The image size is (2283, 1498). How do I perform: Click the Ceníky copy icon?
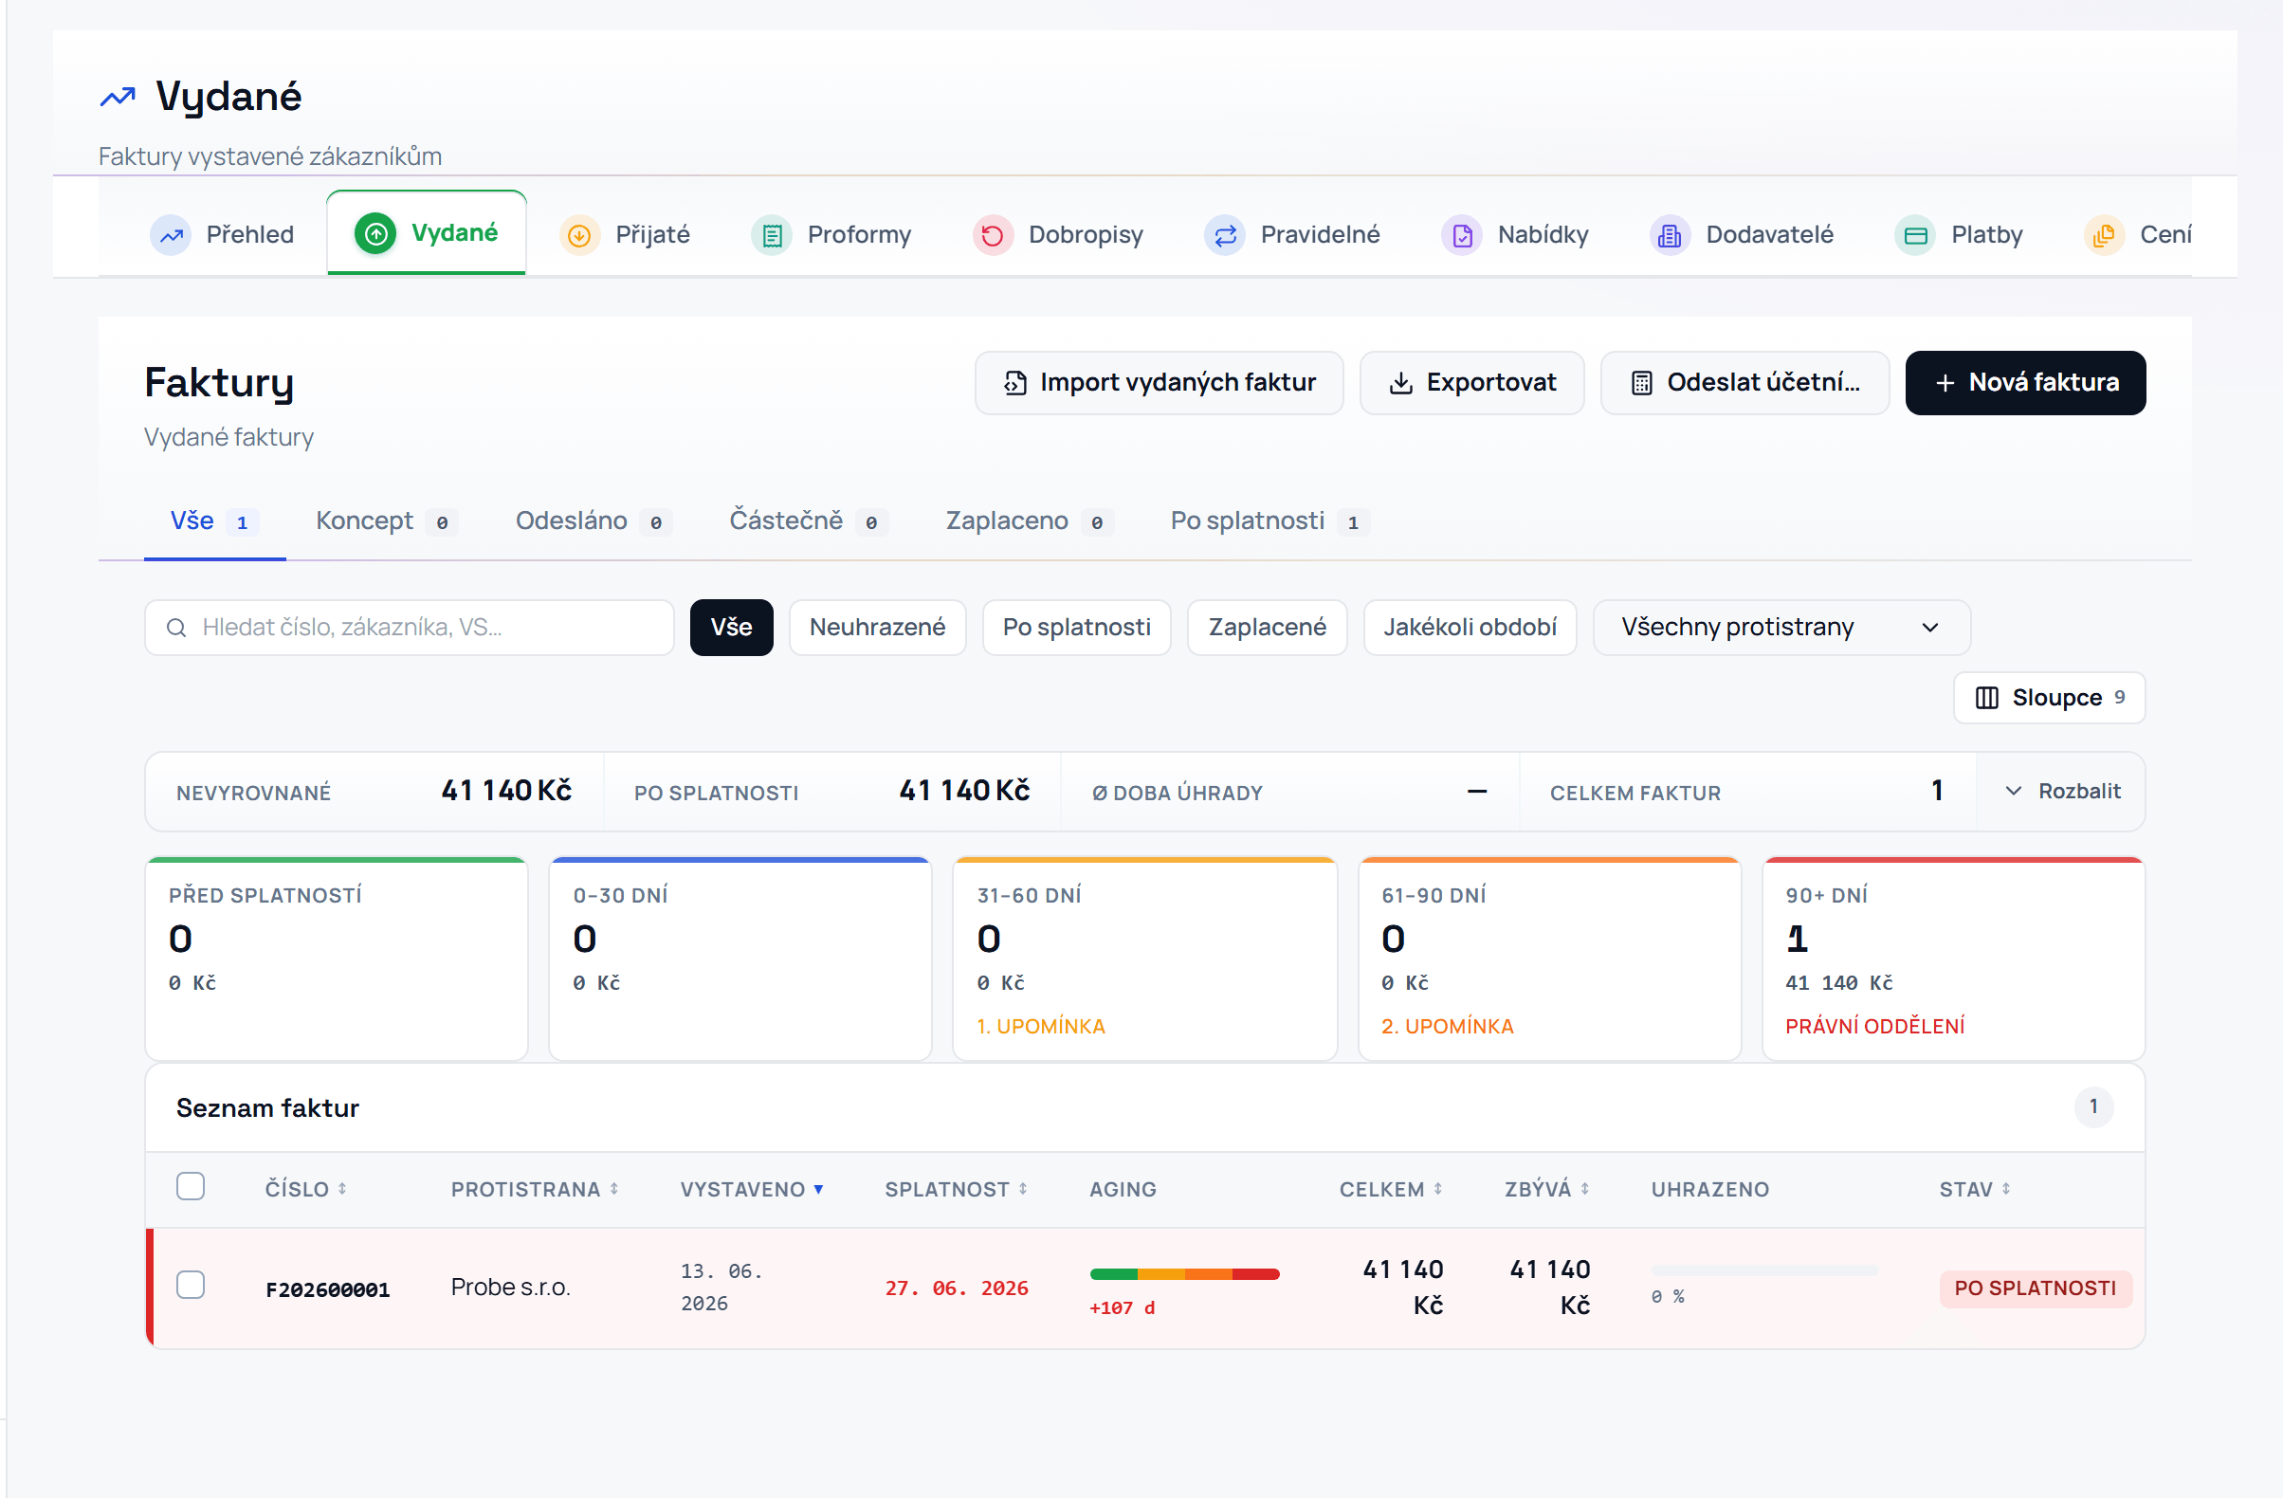[x=2105, y=235]
